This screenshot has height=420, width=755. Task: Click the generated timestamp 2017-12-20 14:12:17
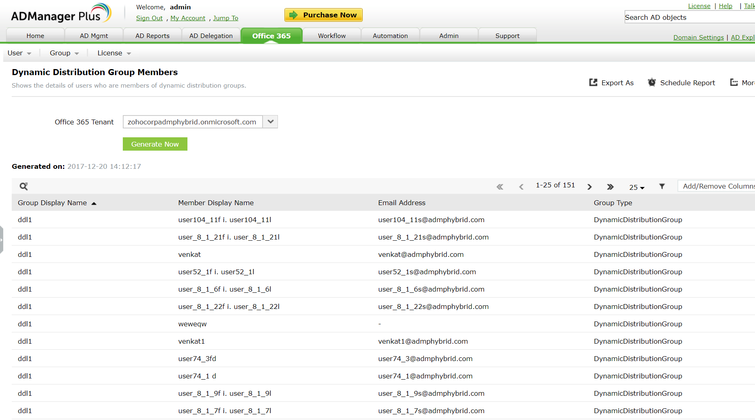pyautogui.click(x=104, y=166)
